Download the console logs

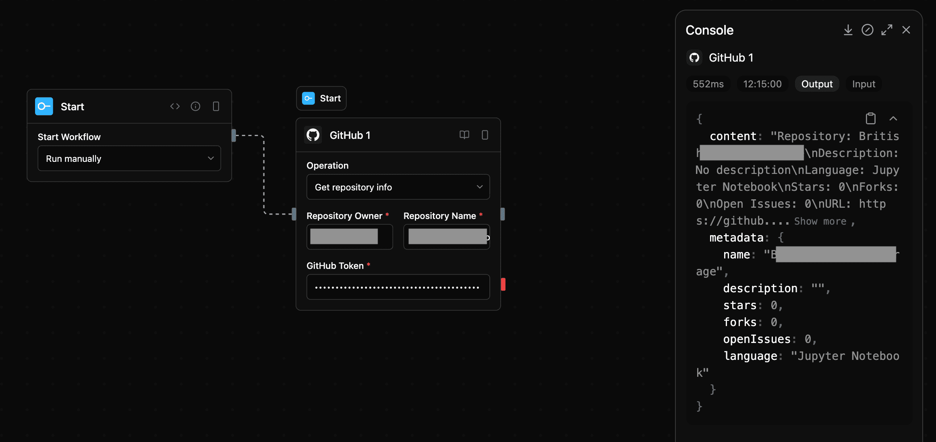848,30
